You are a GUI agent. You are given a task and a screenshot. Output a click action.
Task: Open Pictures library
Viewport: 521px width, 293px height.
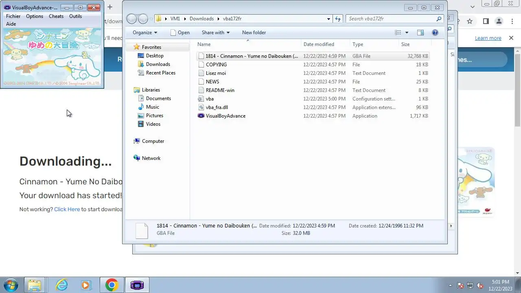(154, 116)
